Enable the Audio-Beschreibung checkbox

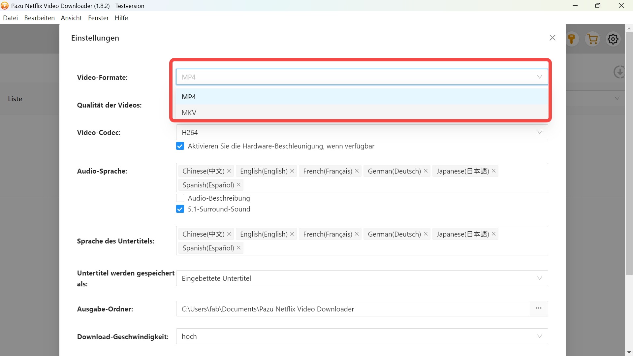tap(180, 198)
